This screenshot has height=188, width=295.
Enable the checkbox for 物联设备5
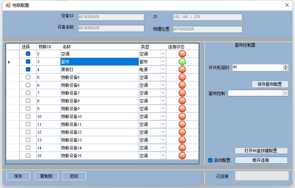[28, 77]
